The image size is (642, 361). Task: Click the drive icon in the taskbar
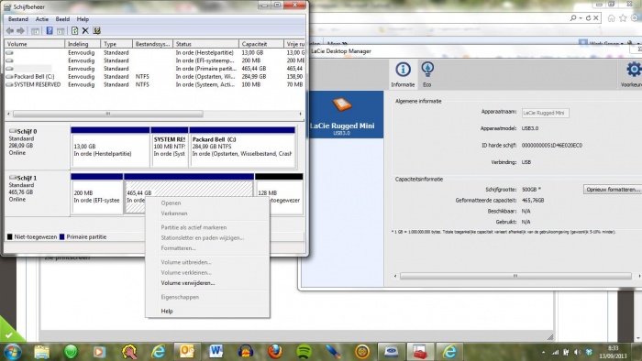click(x=391, y=351)
